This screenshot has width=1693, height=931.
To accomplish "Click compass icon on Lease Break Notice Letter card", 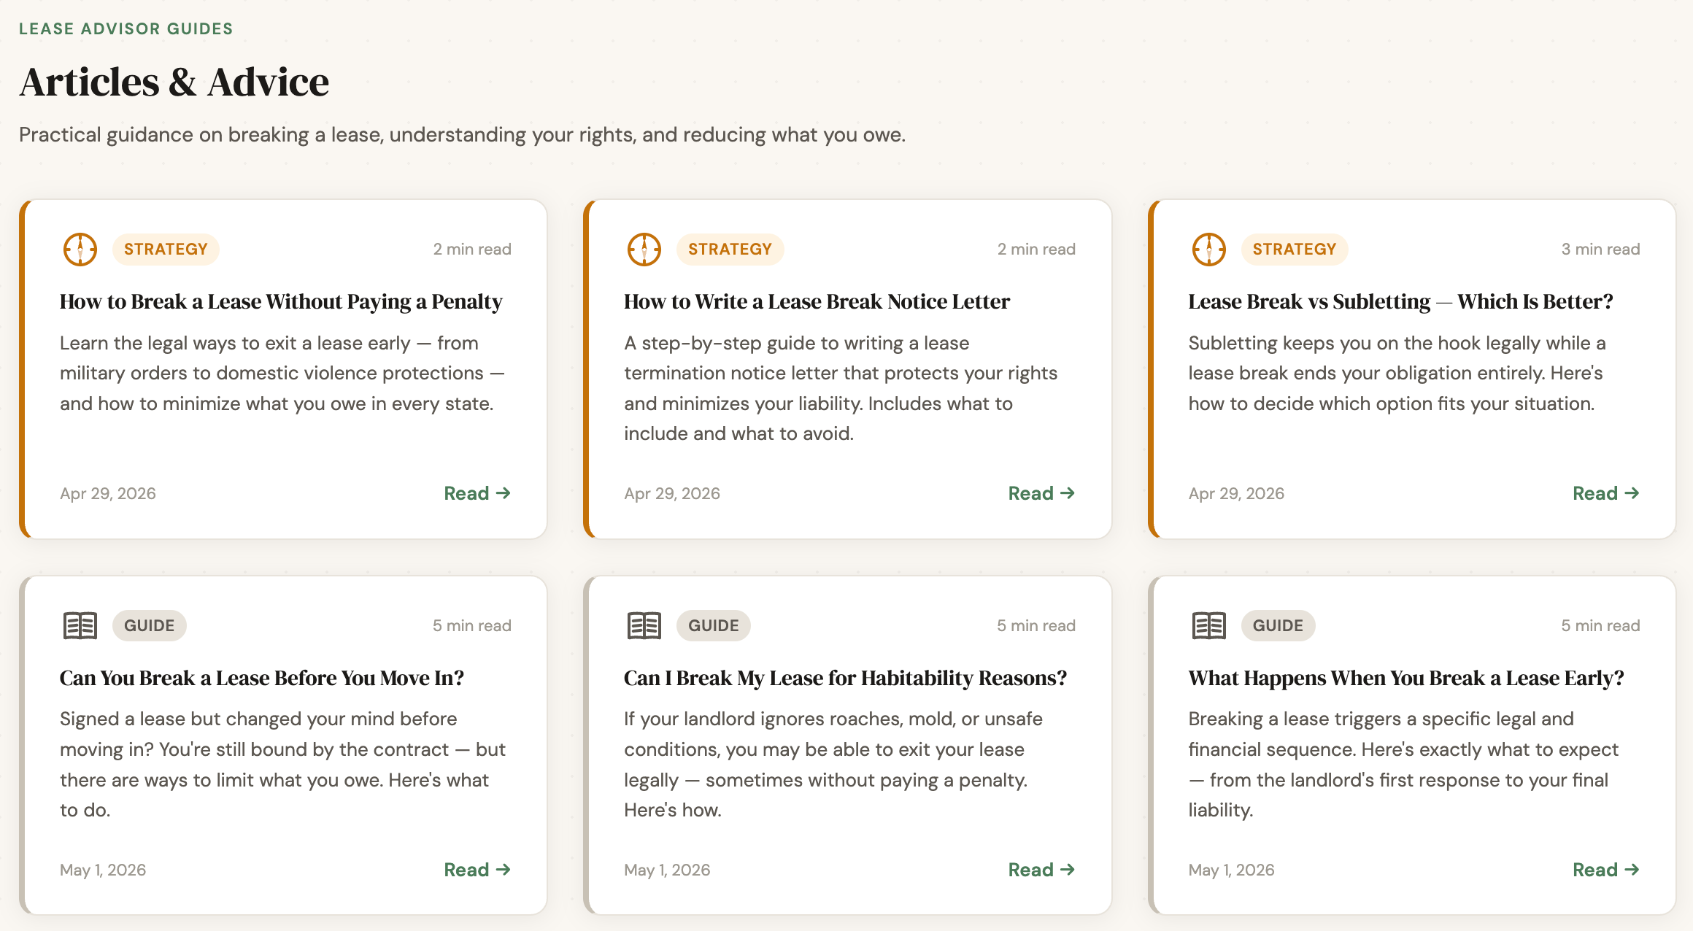I will [x=644, y=250].
